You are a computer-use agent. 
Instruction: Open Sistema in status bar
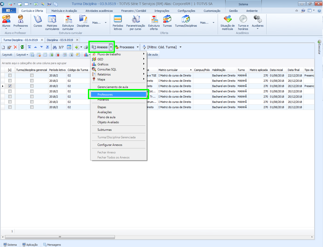[10, 245]
